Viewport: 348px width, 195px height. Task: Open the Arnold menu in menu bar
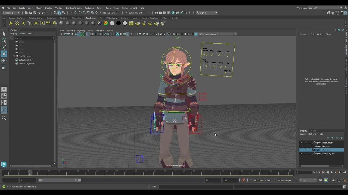click(133, 8)
